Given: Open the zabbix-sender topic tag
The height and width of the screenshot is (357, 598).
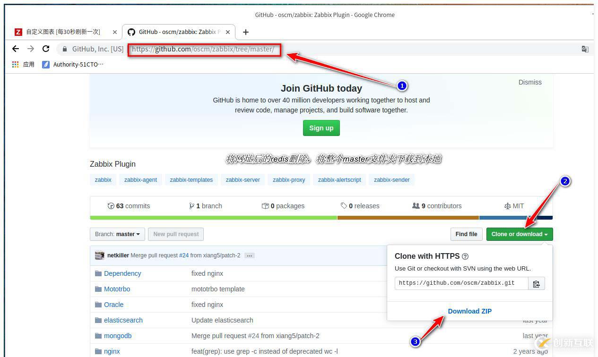Looking at the screenshot, I should pyautogui.click(x=392, y=180).
